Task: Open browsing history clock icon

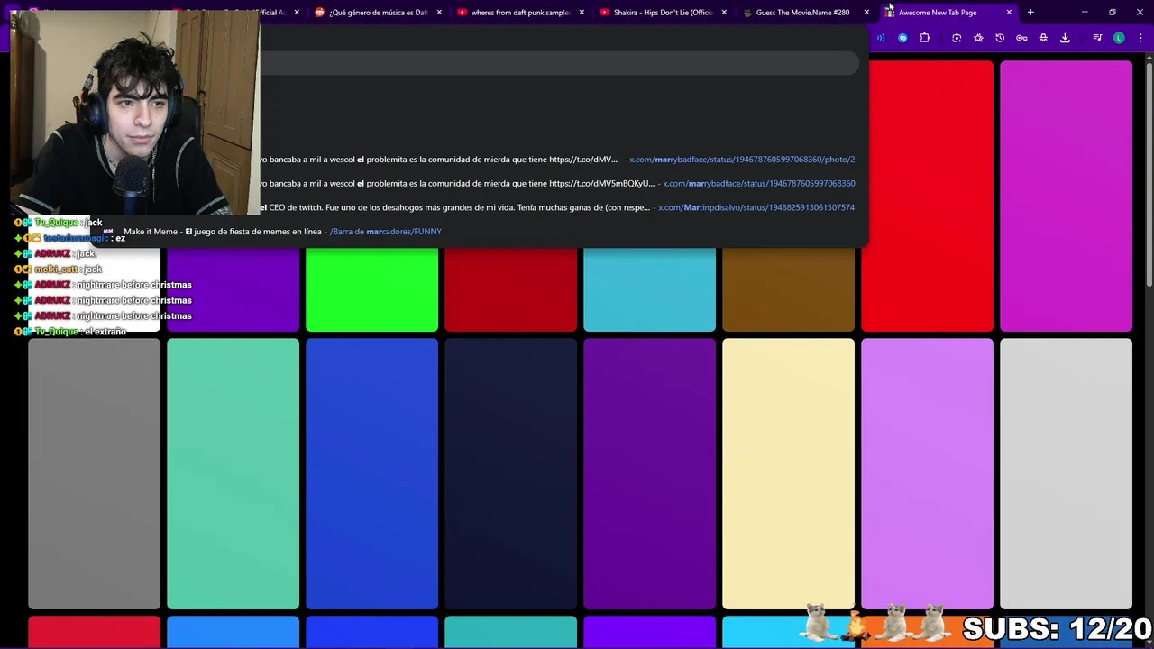Action: (1000, 38)
